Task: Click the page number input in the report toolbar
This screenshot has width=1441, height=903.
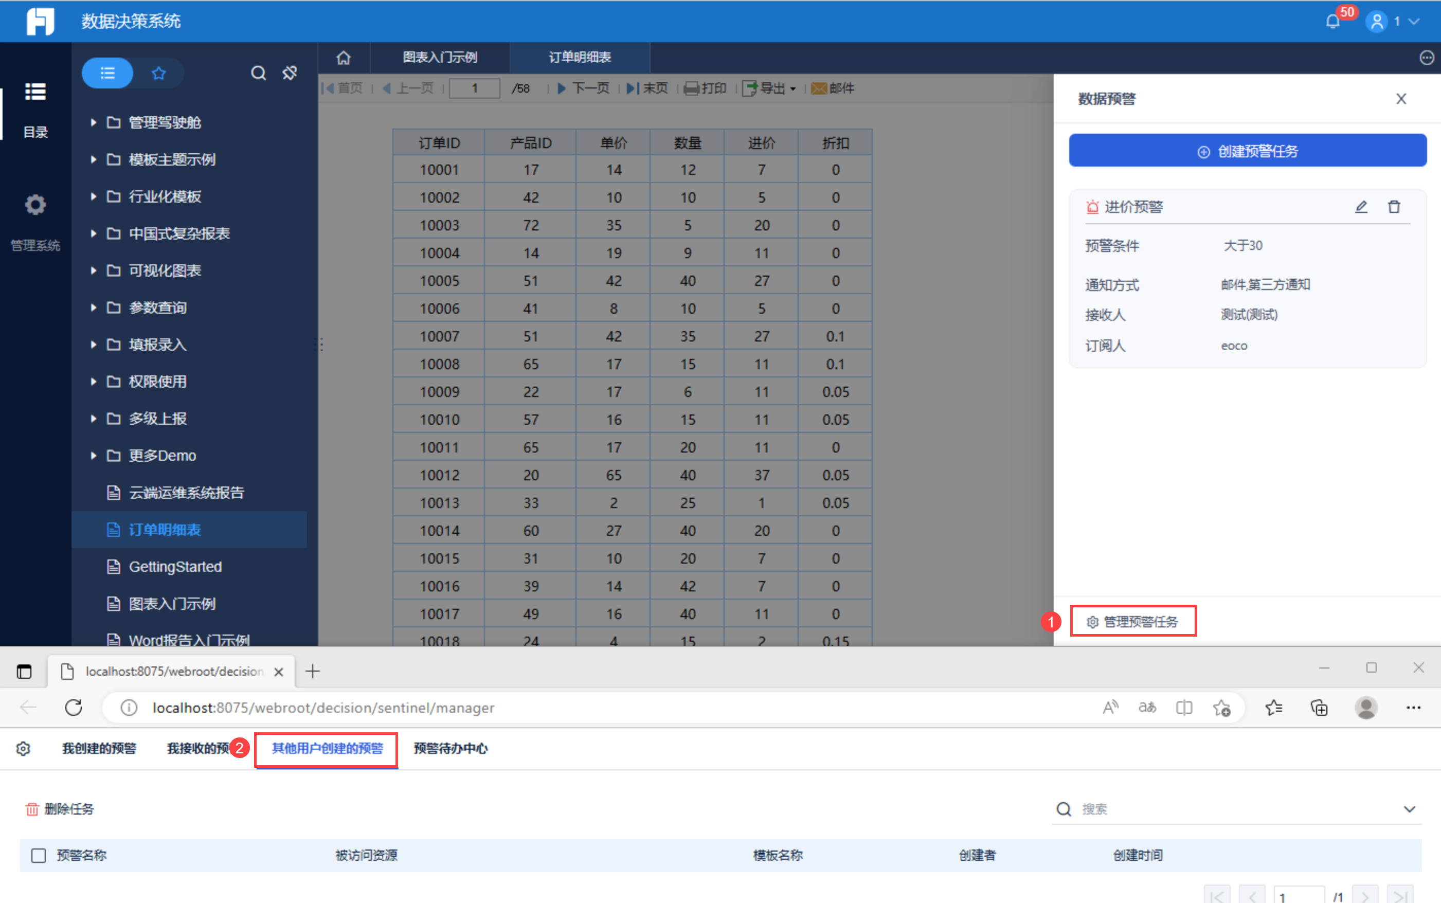Action: click(x=474, y=88)
